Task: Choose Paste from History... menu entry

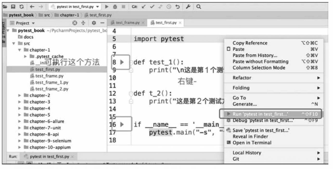Action: 274,55
